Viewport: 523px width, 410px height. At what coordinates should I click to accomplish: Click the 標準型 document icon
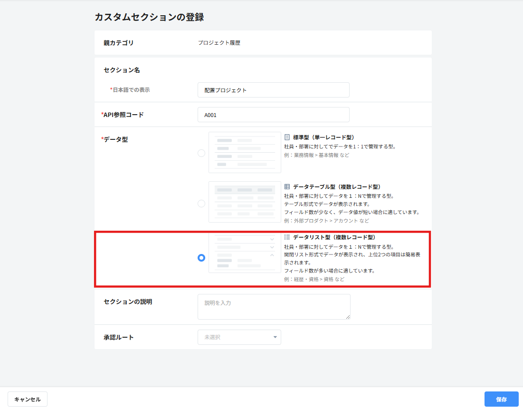pos(287,137)
